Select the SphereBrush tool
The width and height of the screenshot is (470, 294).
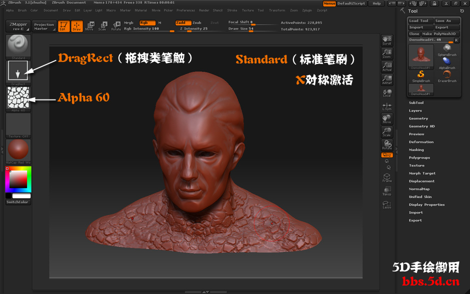tap(447, 50)
